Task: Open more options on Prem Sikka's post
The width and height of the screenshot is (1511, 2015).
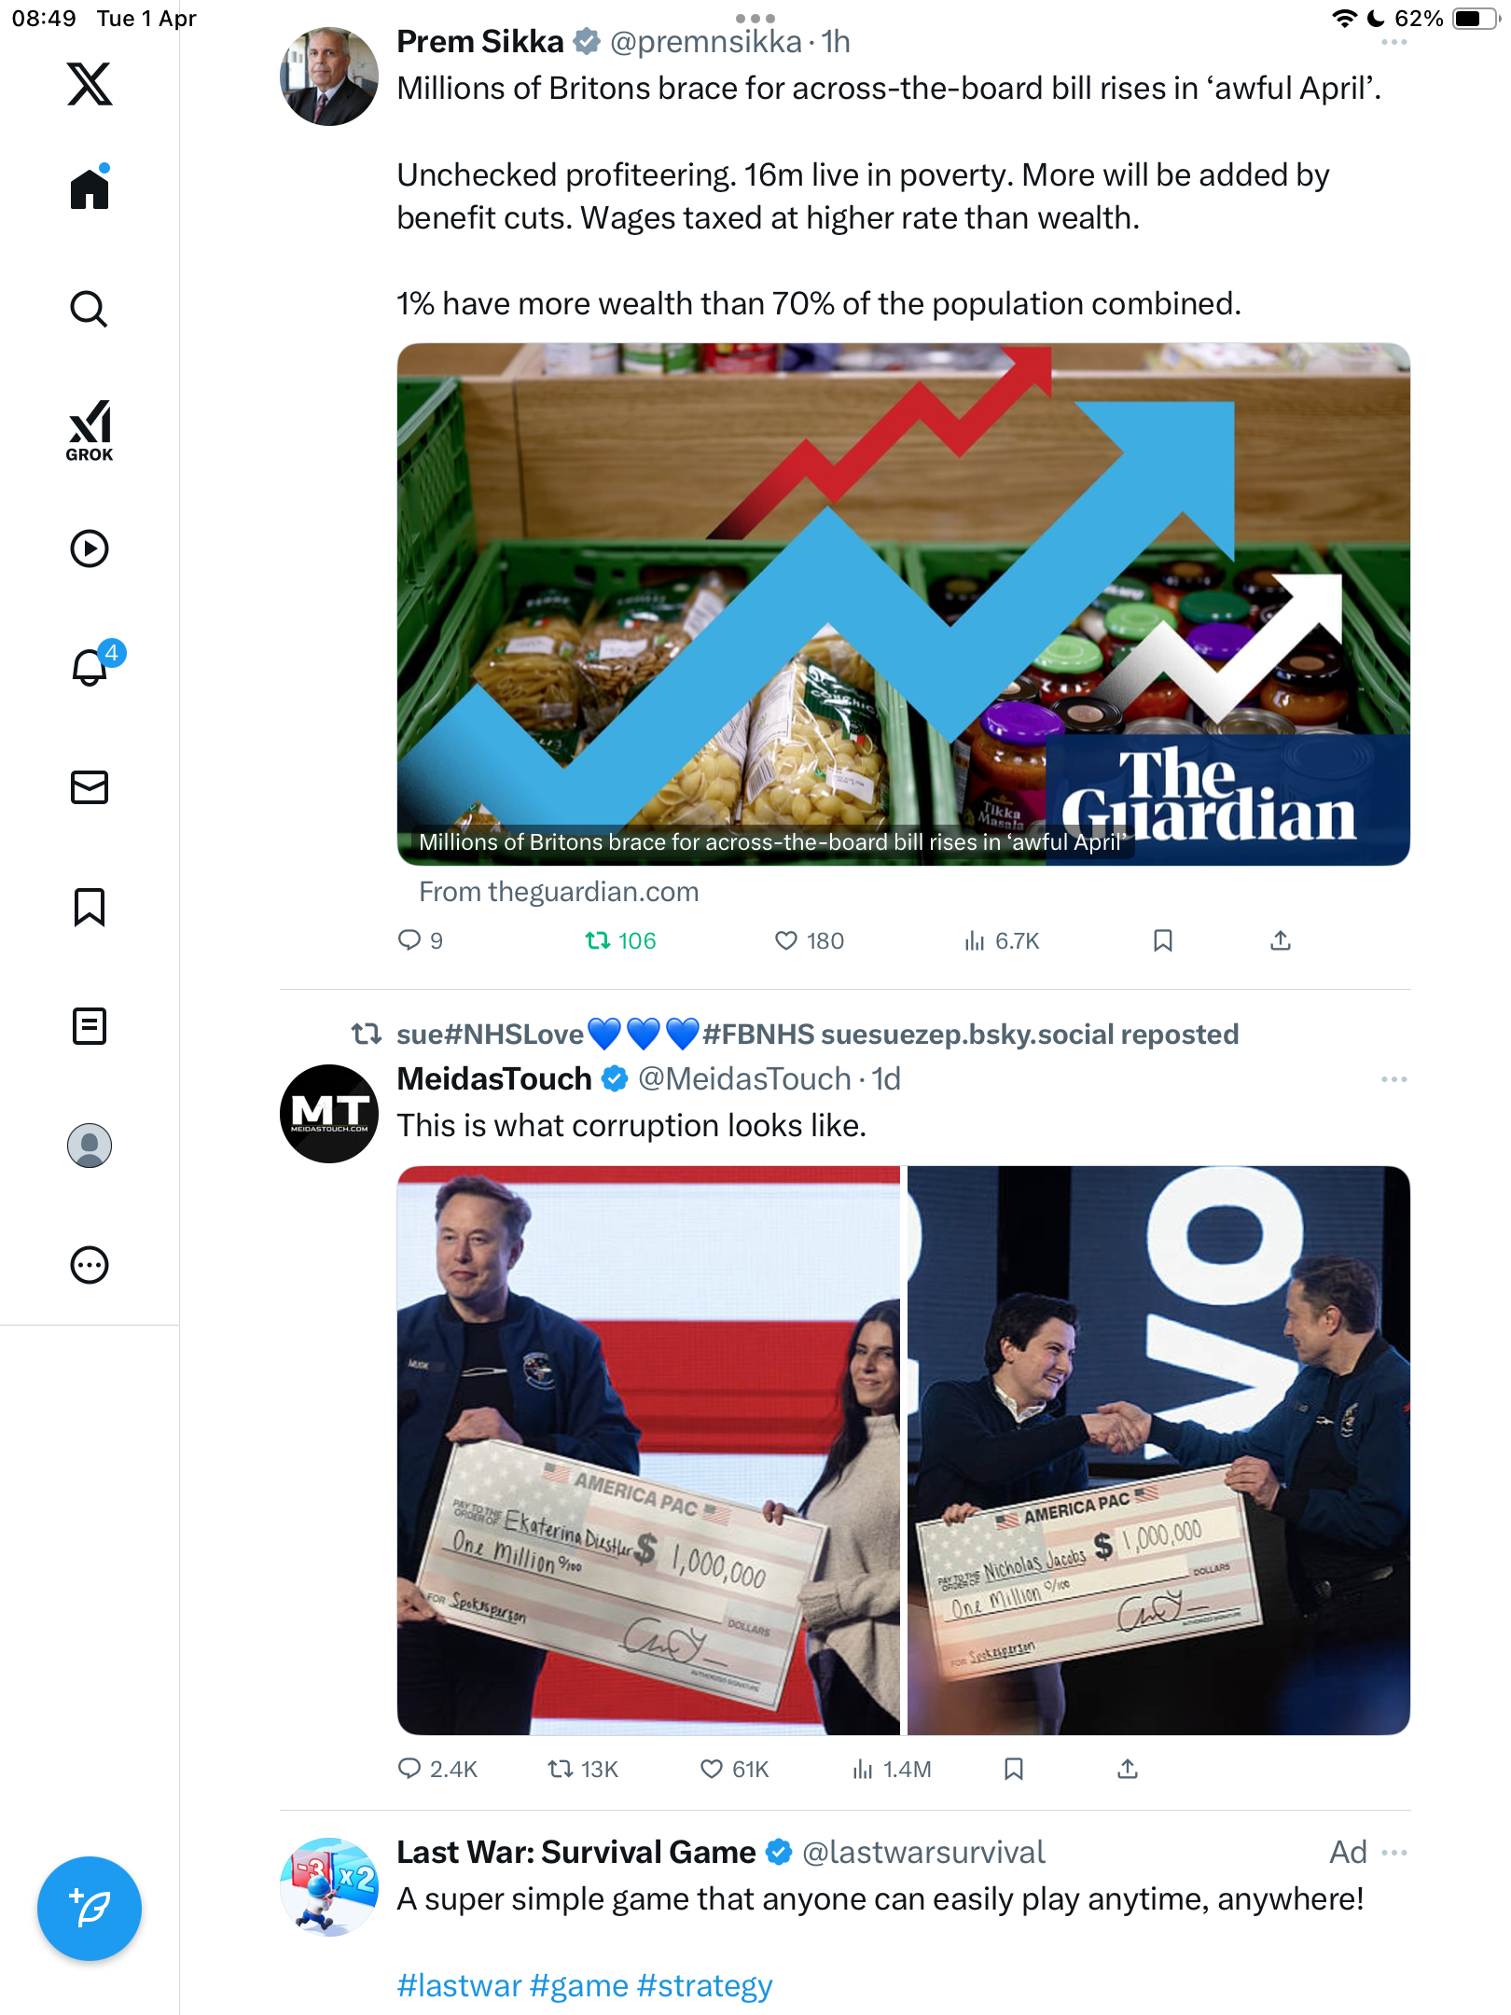Action: tap(1393, 43)
